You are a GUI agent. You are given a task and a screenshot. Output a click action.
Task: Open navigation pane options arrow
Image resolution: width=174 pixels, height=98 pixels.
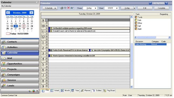[x=37, y=91]
